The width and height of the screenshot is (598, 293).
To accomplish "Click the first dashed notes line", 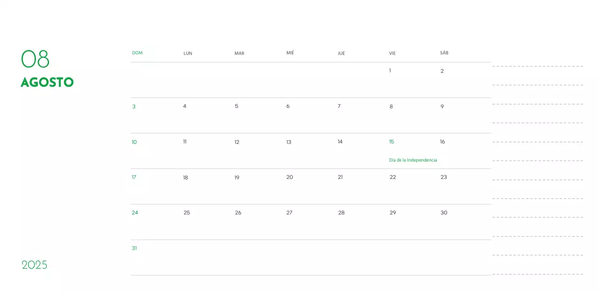I will point(537,66).
